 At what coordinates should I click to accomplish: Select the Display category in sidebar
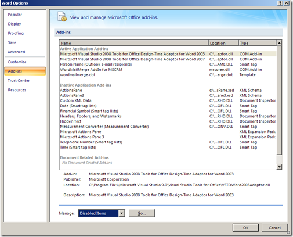point(15,24)
